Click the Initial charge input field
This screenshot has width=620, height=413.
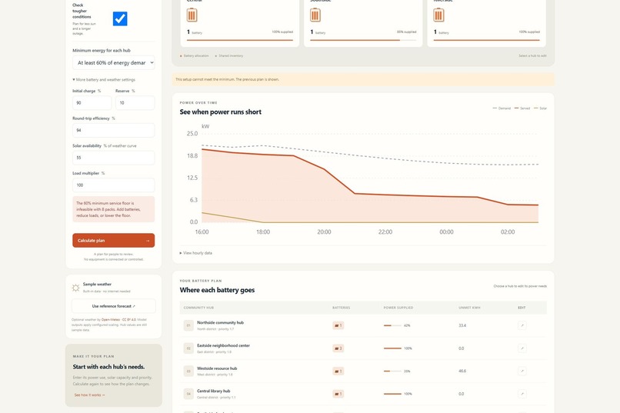tap(92, 103)
